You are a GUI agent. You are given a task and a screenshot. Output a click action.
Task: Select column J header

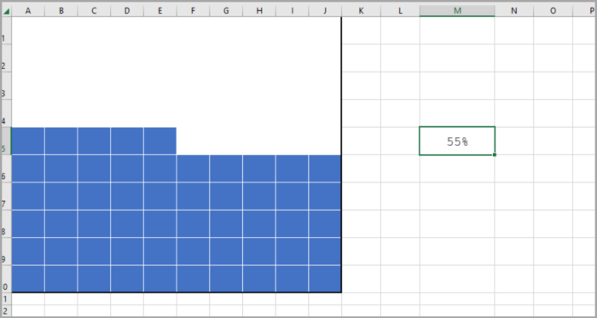[325, 11]
